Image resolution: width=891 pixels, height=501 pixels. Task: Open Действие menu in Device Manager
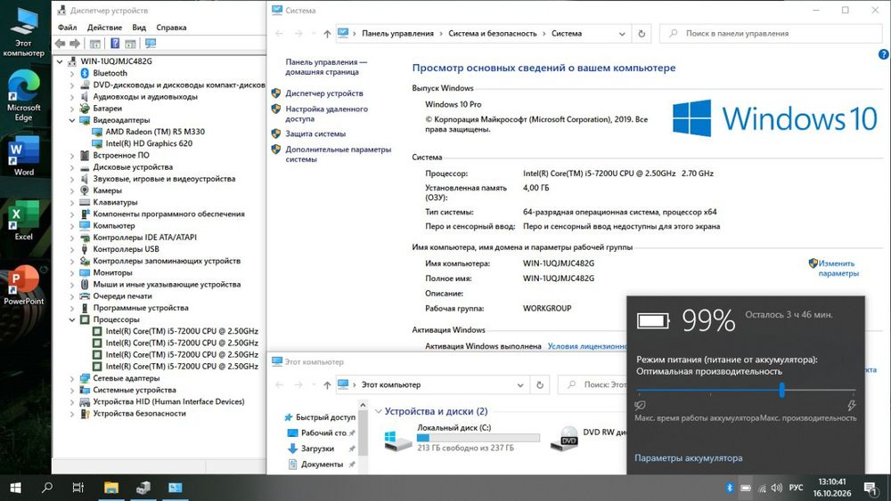tap(104, 28)
